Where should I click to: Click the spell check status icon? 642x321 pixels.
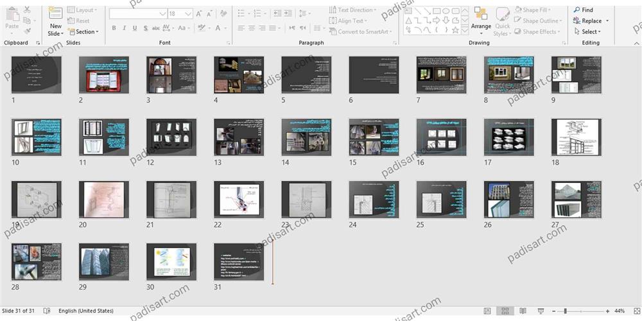point(46,311)
